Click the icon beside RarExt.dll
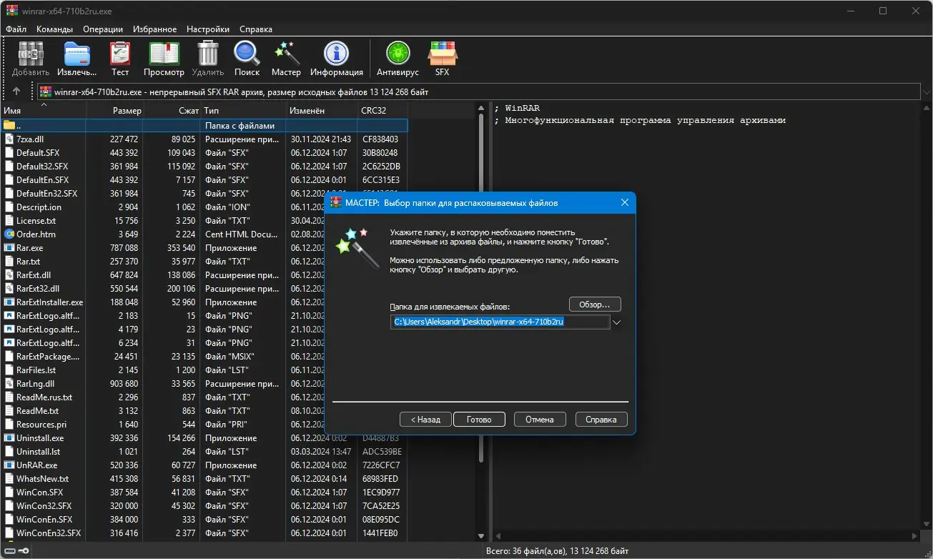The height and width of the screenshot is (559, 933). 9,275
